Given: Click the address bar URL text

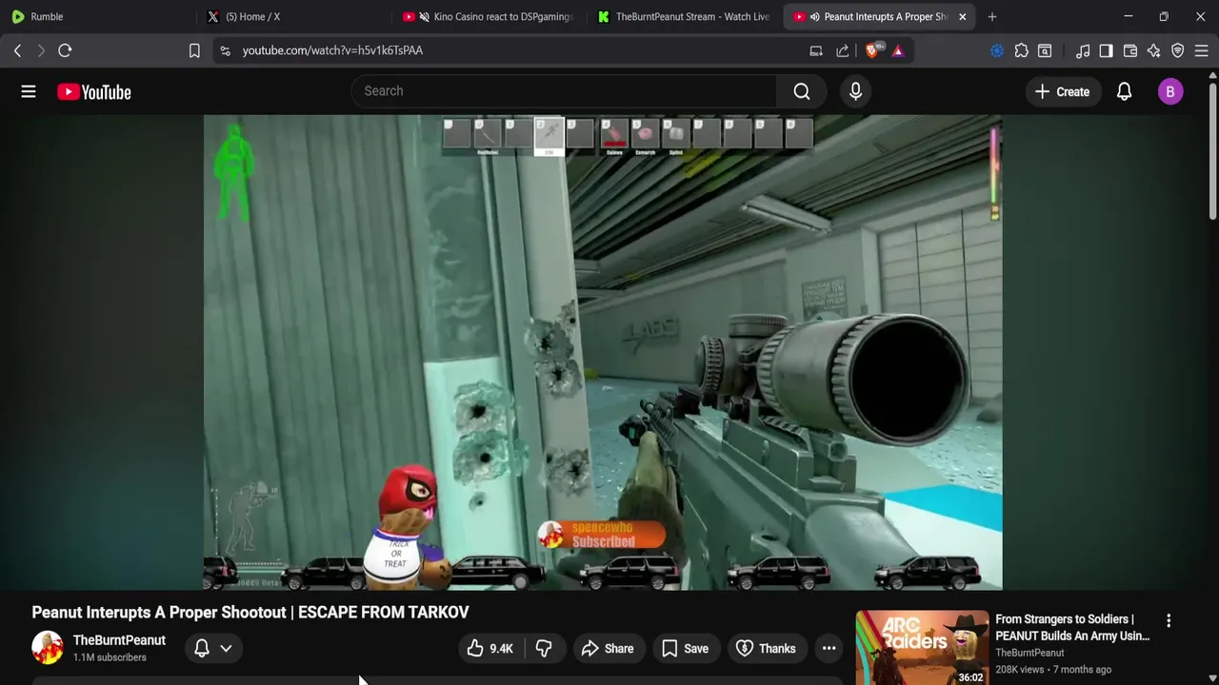Looking at the screenshot, I should pos(332,50).
